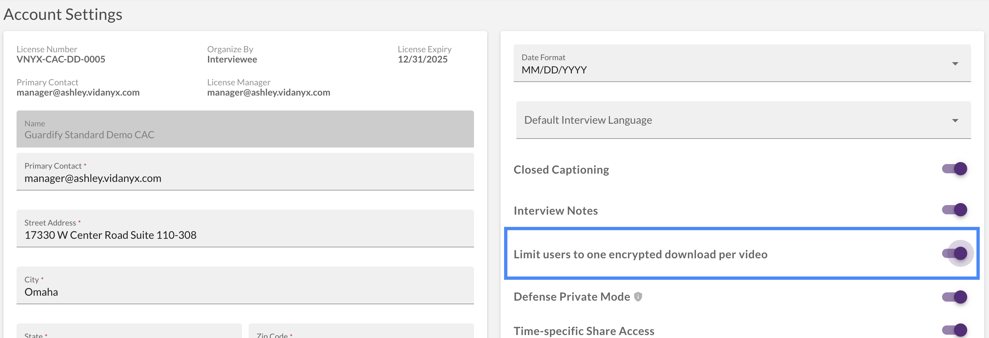Click the State input field
Image resolution: width=989 pixels, height=338 pixels.
(129, 333)
